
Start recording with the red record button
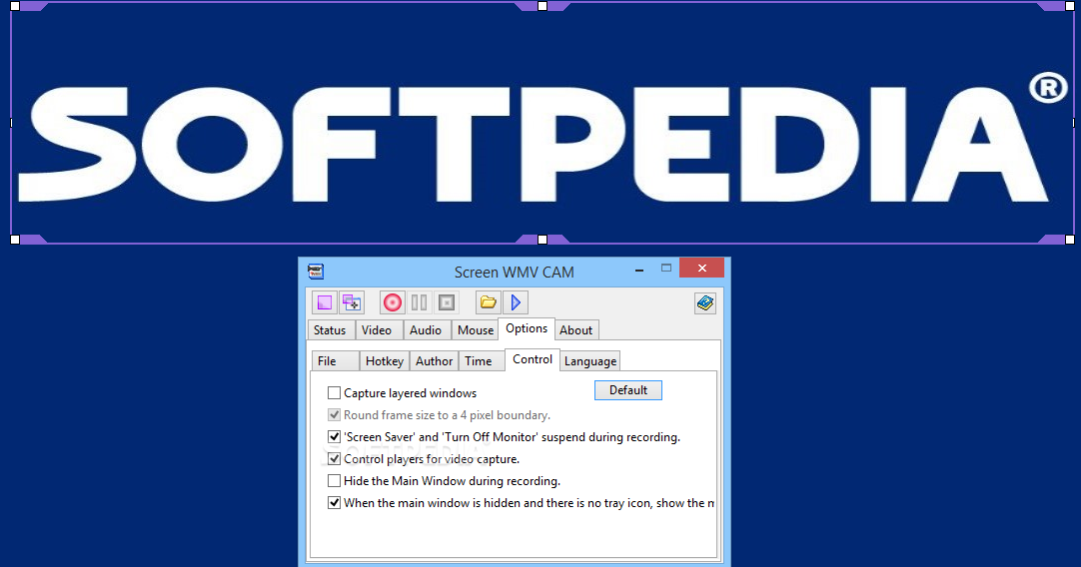393,302
